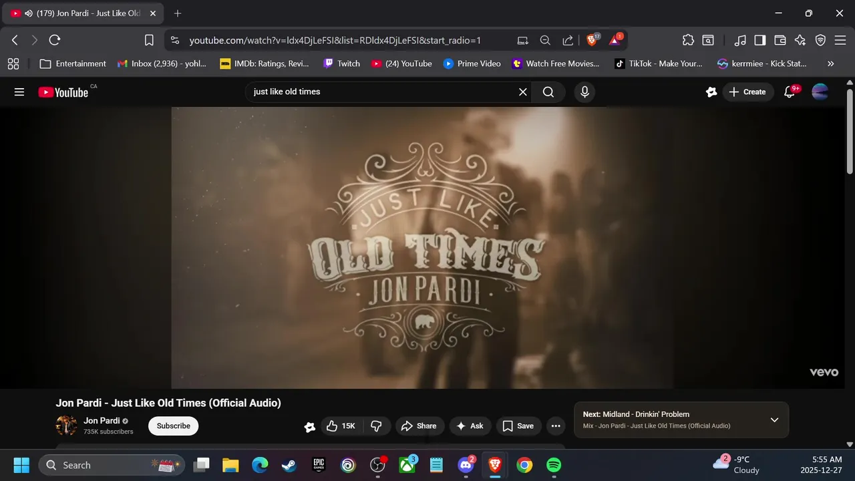Open zoom out magnifier in address bar
This screenshot has width=855, height=481.
tap(545, 40)
